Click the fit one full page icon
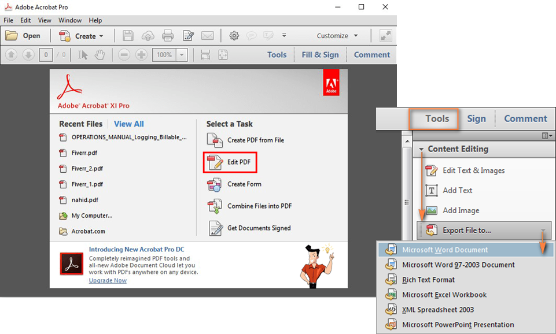 pyautogui.click(x=223, y=54)
